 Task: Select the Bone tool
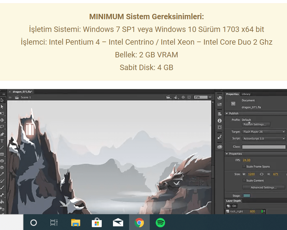2,195
